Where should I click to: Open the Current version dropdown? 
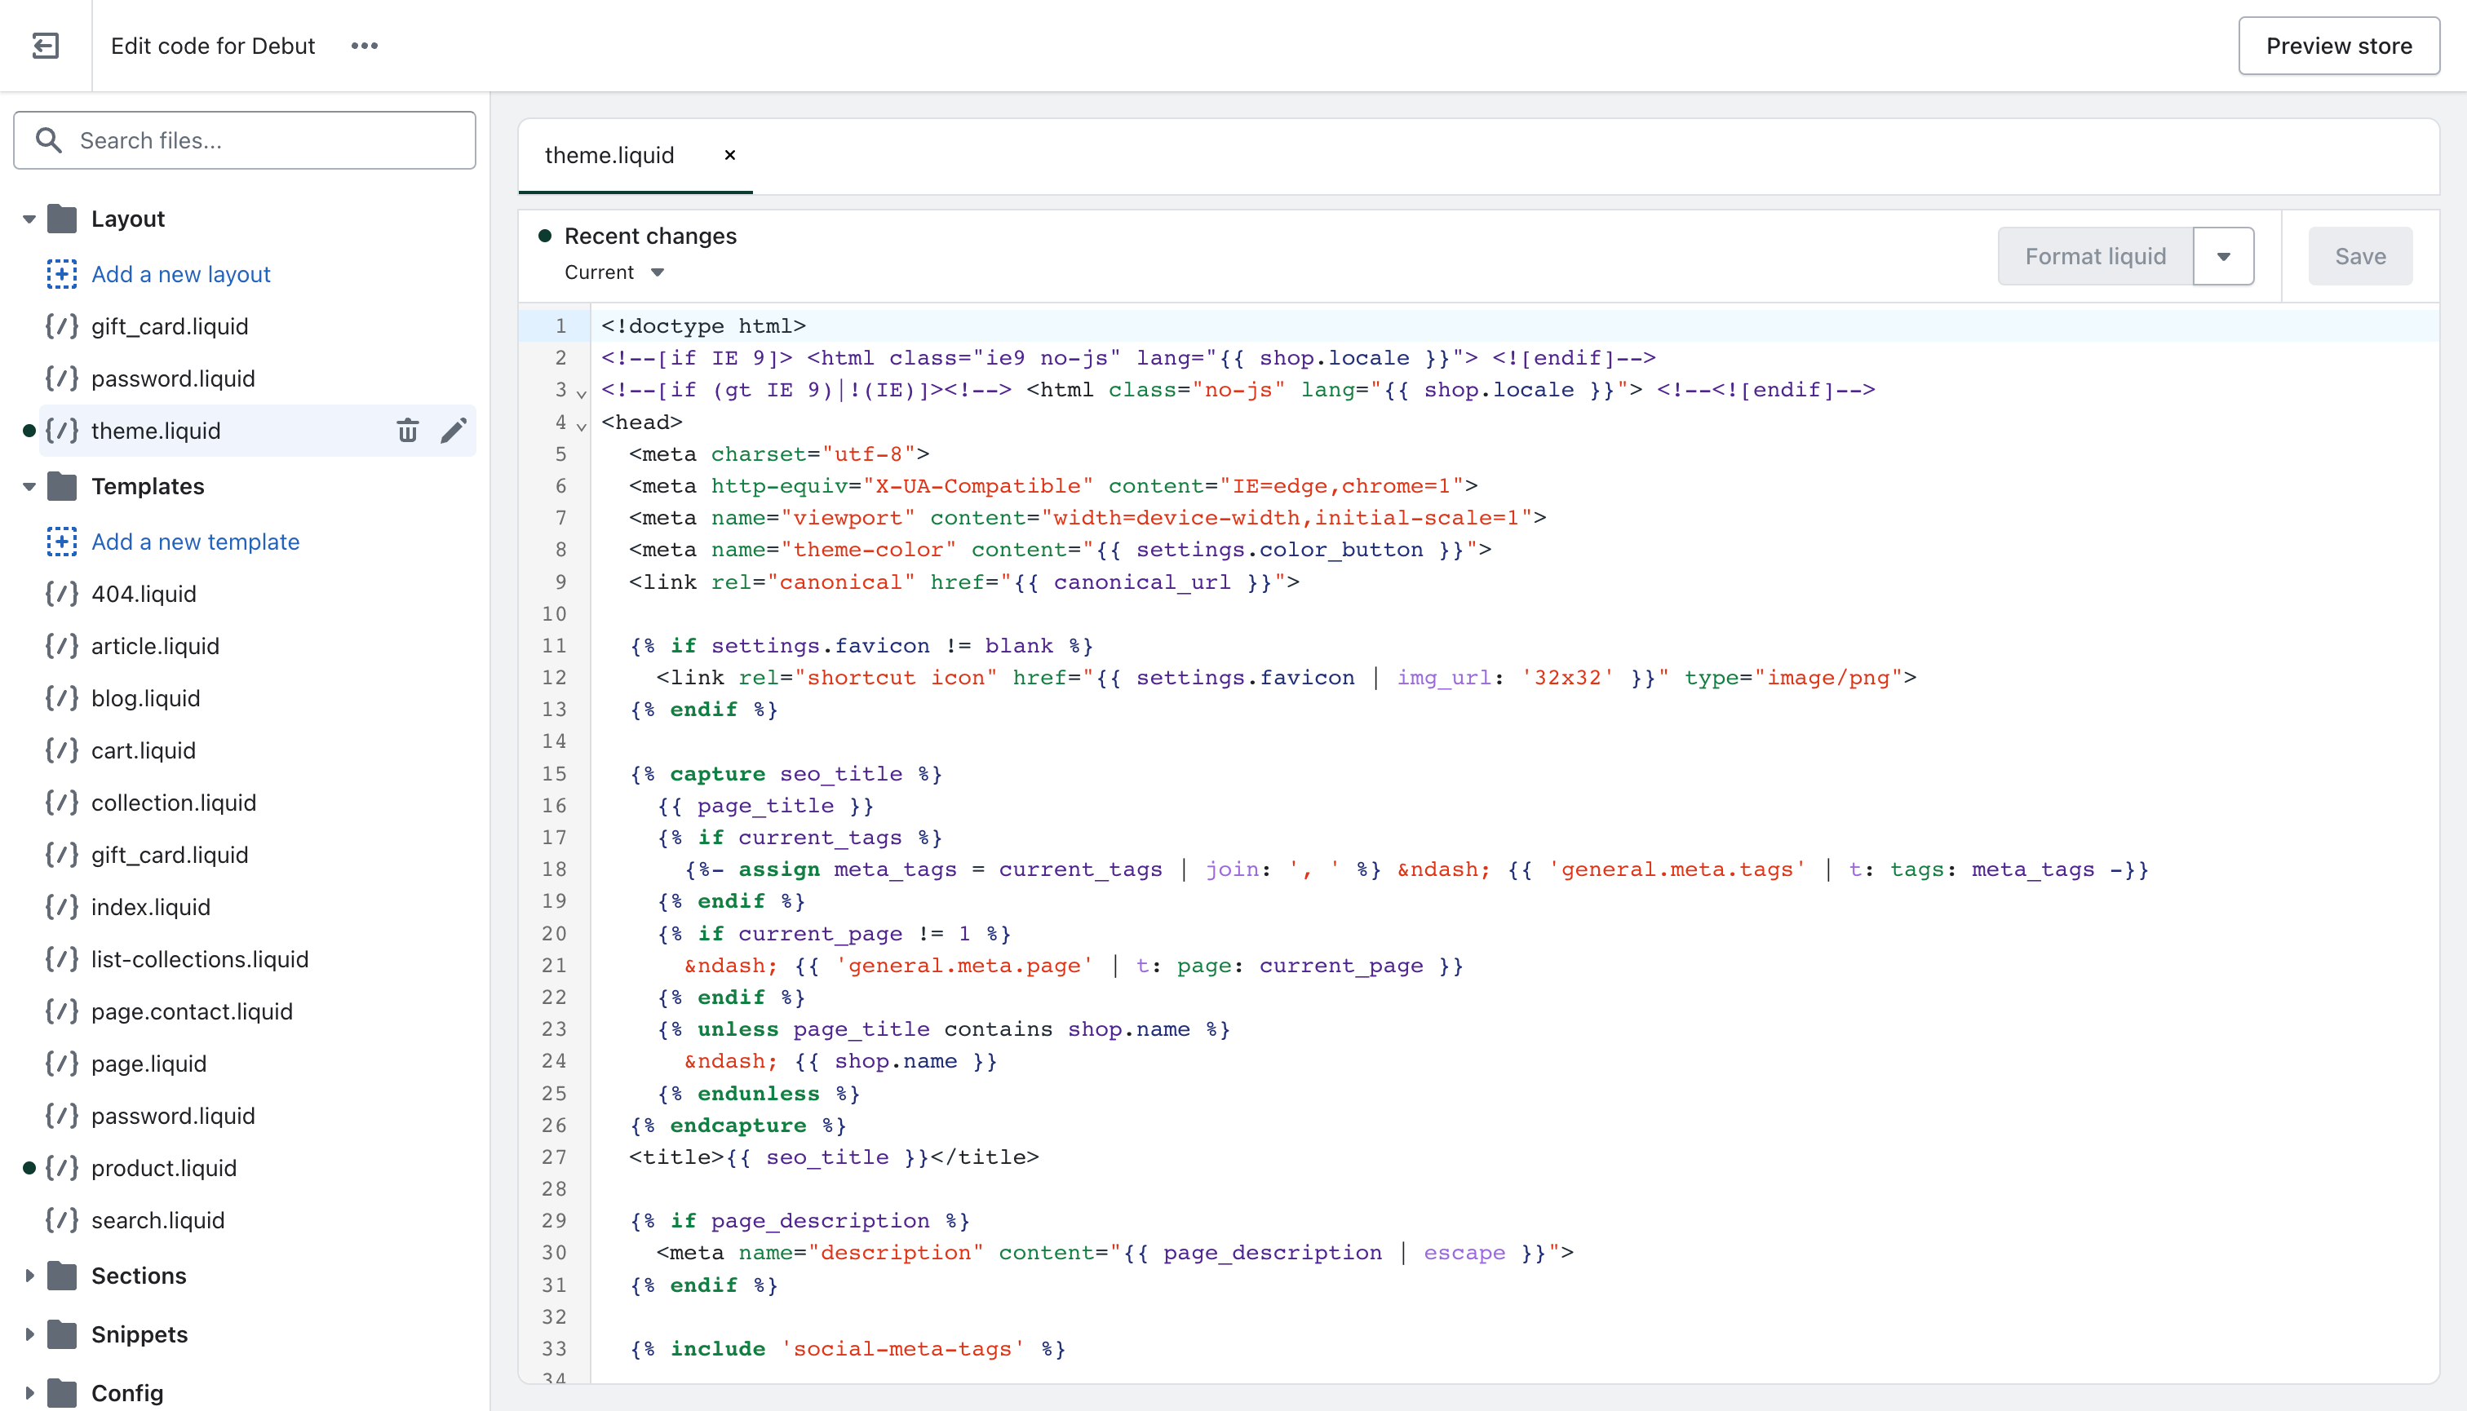(x=614, y=272)
